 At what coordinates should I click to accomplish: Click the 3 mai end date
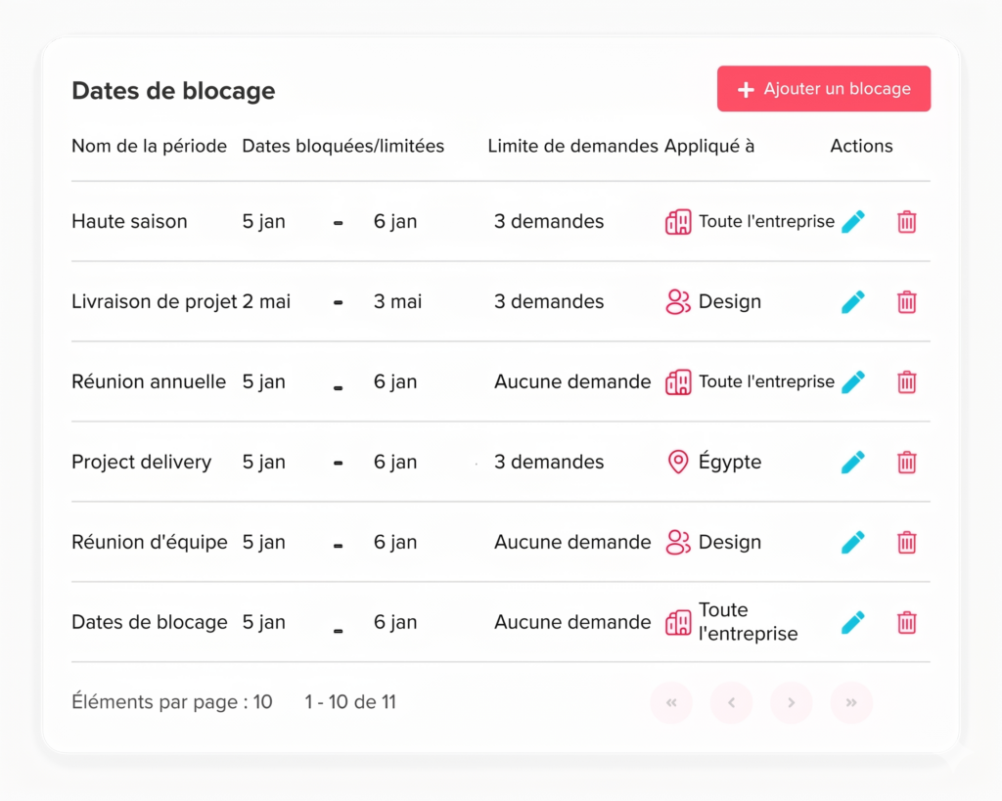click(x=397, y=301)
